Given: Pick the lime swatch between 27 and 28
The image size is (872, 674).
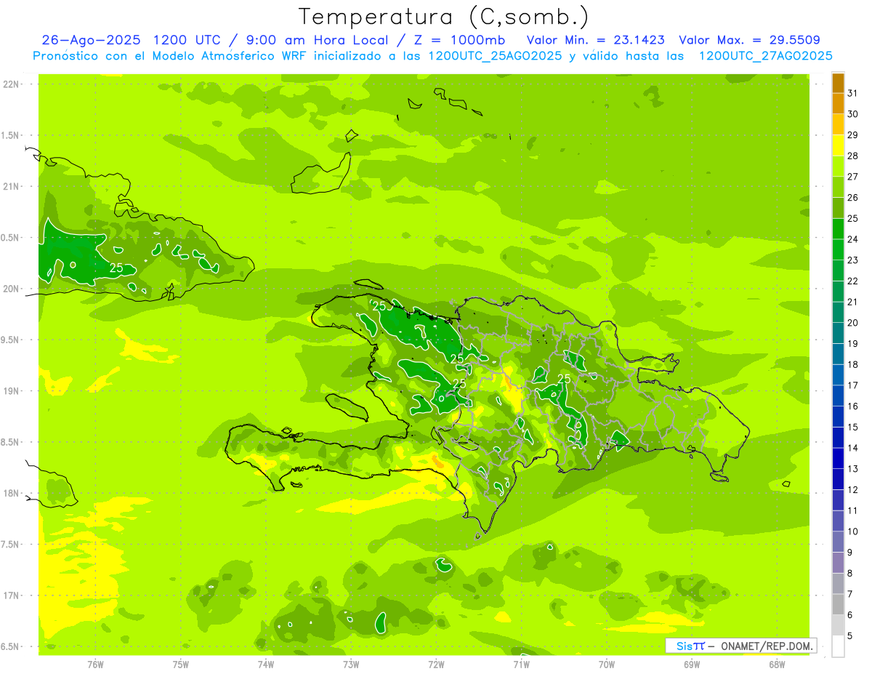Looking at the screenshot, I should [838, 166].
